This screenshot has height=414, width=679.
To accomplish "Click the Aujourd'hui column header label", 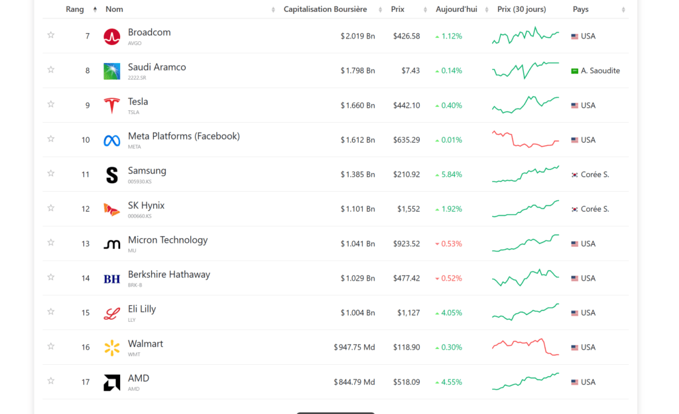I will click(456, 9).
